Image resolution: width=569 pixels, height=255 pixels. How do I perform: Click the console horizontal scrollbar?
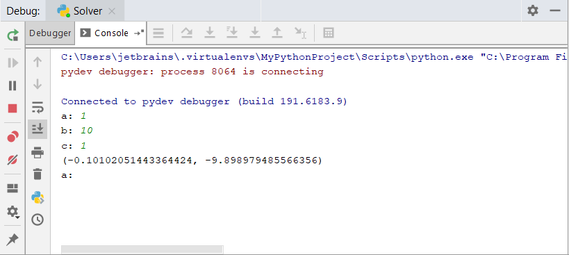[142, 249]
